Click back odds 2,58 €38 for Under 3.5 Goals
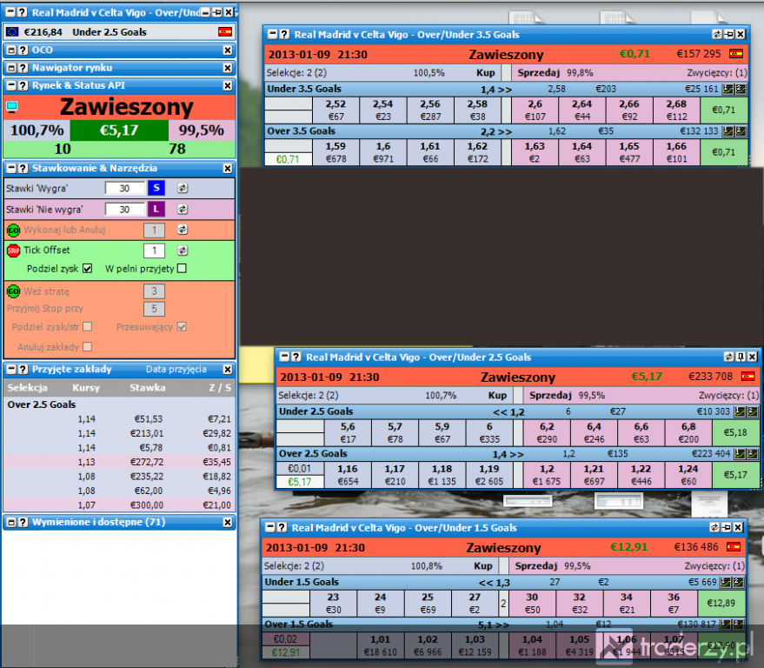Image resolution: width=764 pixels, height=668 pixels. coord(477,110)
